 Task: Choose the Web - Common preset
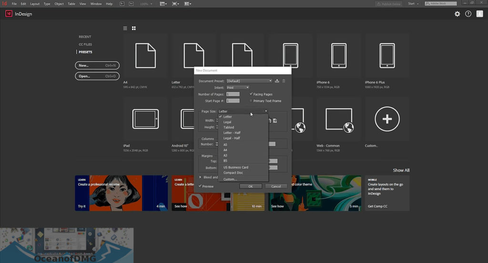coord(339,119)
